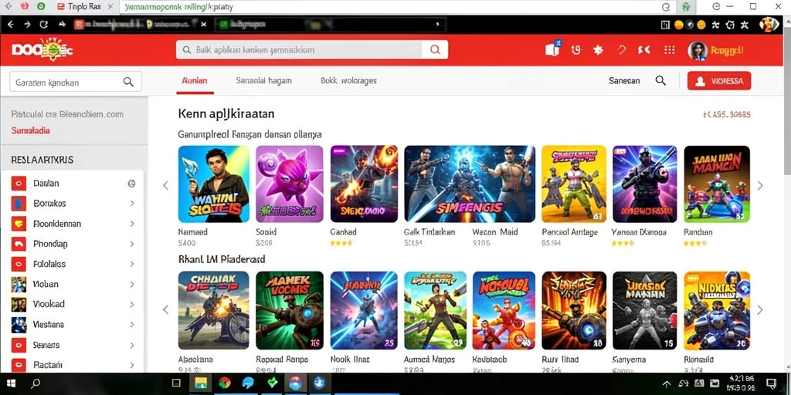Click the Folotaks sidebar category icon
Viewport: 791px width, 395px height.
click(x=19, y=264)
